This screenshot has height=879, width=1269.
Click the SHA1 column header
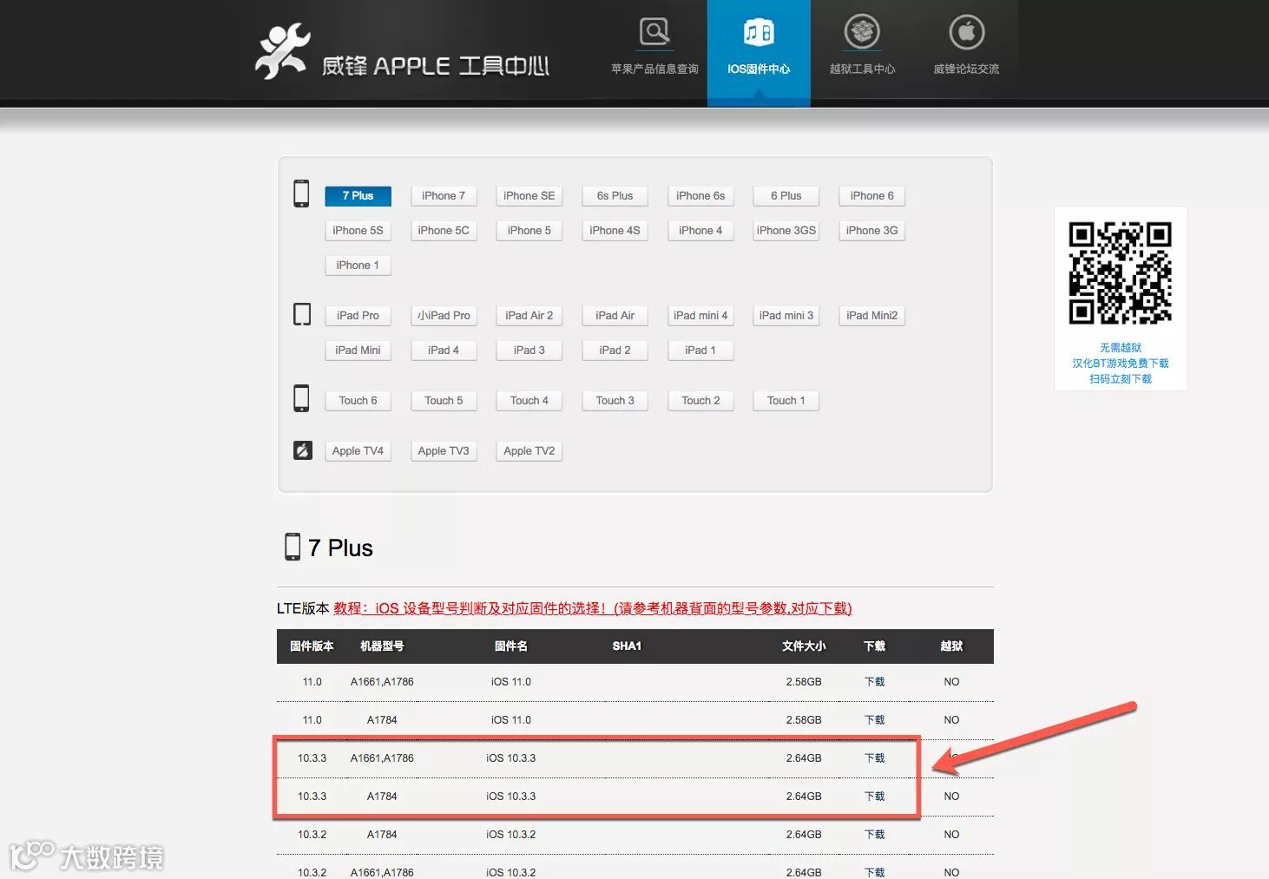click(x=627, y=646)
